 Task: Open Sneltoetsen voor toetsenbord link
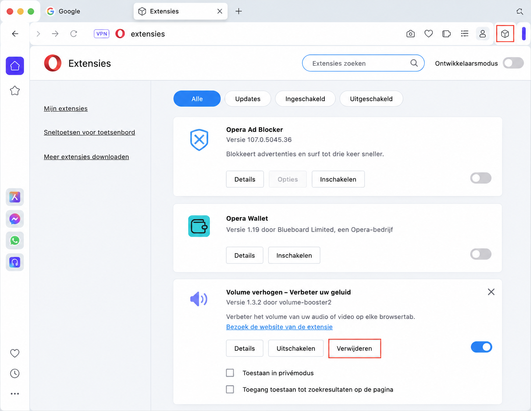coord(89,132)
